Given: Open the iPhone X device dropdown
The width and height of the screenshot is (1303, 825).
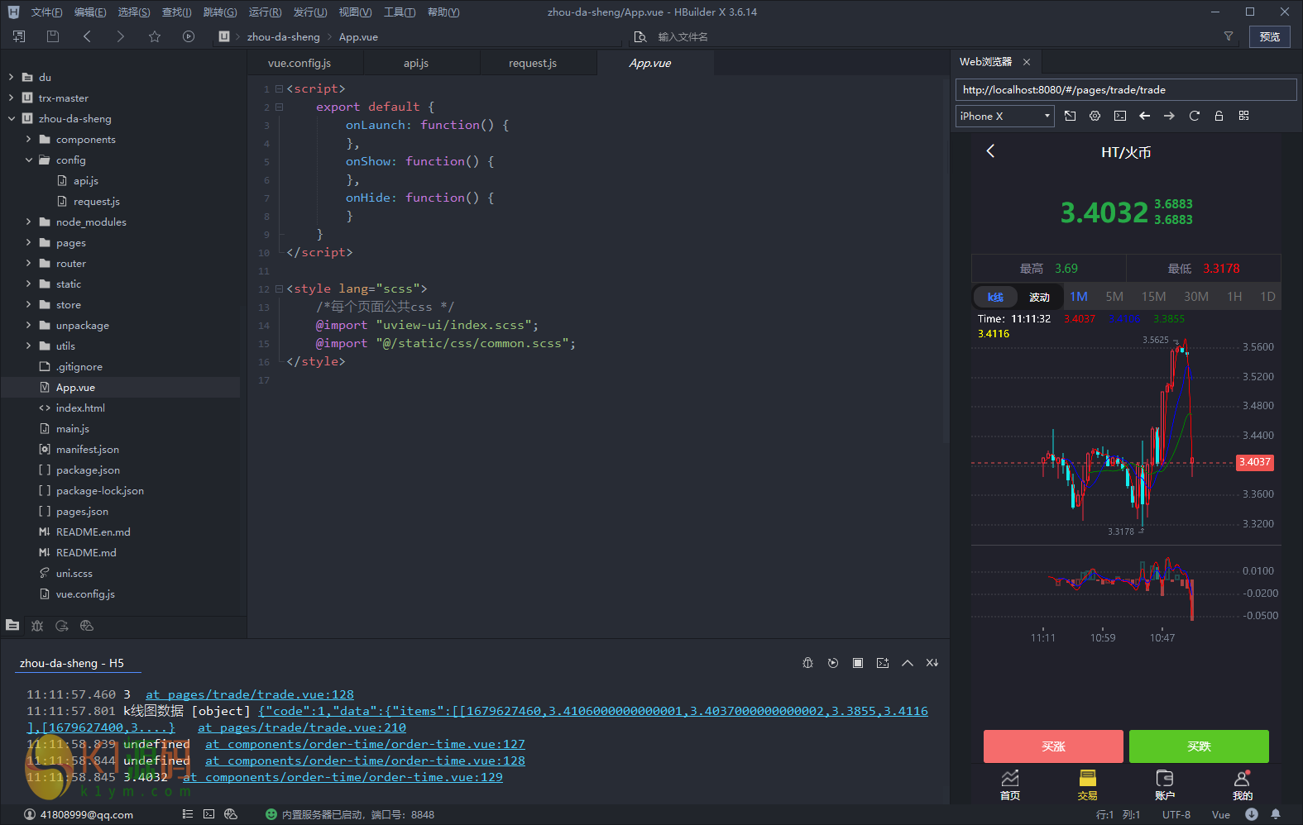Looking at the screenshot, I should click(1004, 116).
